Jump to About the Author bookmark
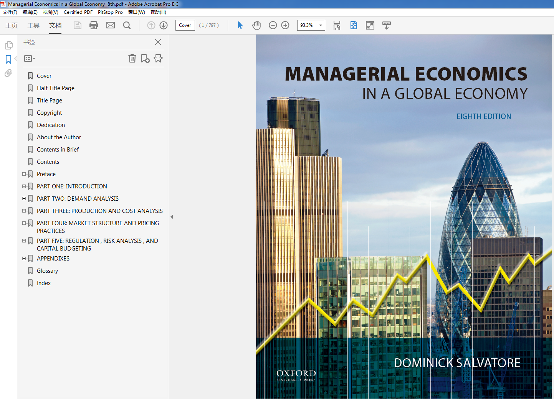 coord(59,137)
